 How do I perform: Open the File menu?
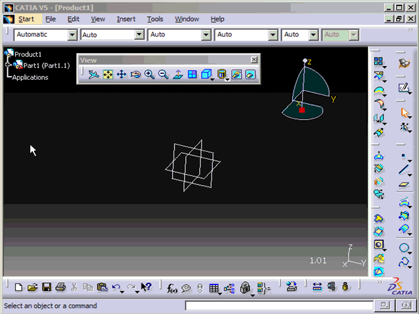click(x=50, y=19)
